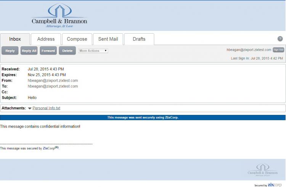Viewport: 286px width, 187px height.
Task: Click the sender address in From field
Action: (x=53, y=81)
